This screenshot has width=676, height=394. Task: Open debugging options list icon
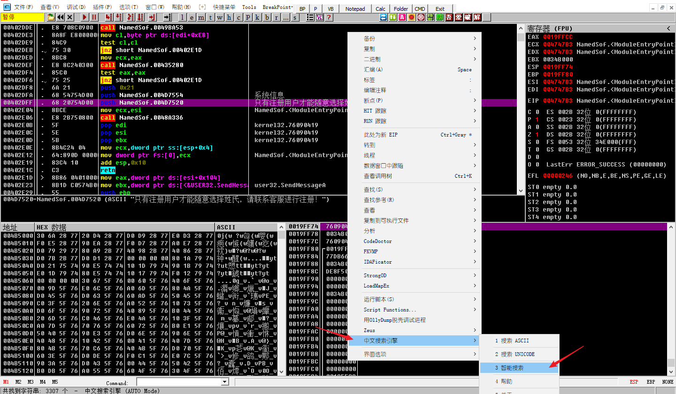(x=310, y=17)
